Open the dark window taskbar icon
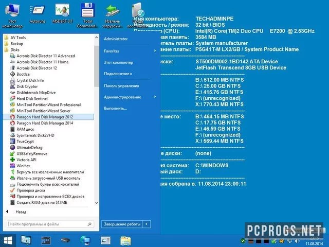This screenshot has height=247, width=329. (46, 240)
